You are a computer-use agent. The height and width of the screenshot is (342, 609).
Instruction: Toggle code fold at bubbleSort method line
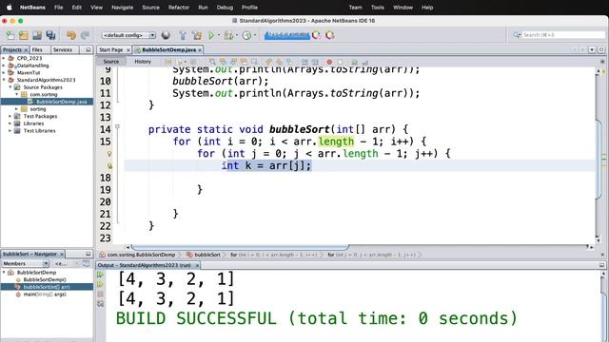click(x=117, y=126)
